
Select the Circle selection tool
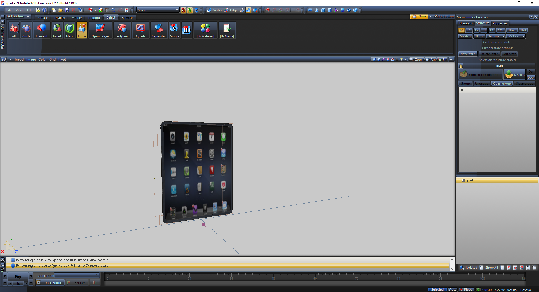[26, 30]
